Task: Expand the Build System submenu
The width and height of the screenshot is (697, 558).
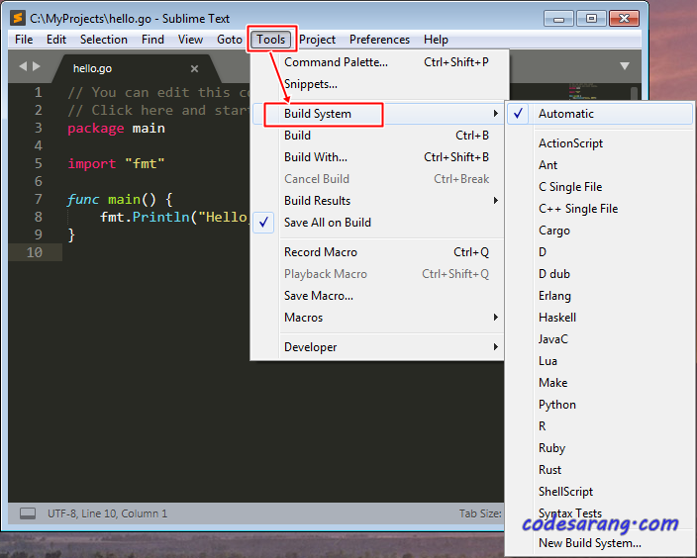Action: click(378, 114)
